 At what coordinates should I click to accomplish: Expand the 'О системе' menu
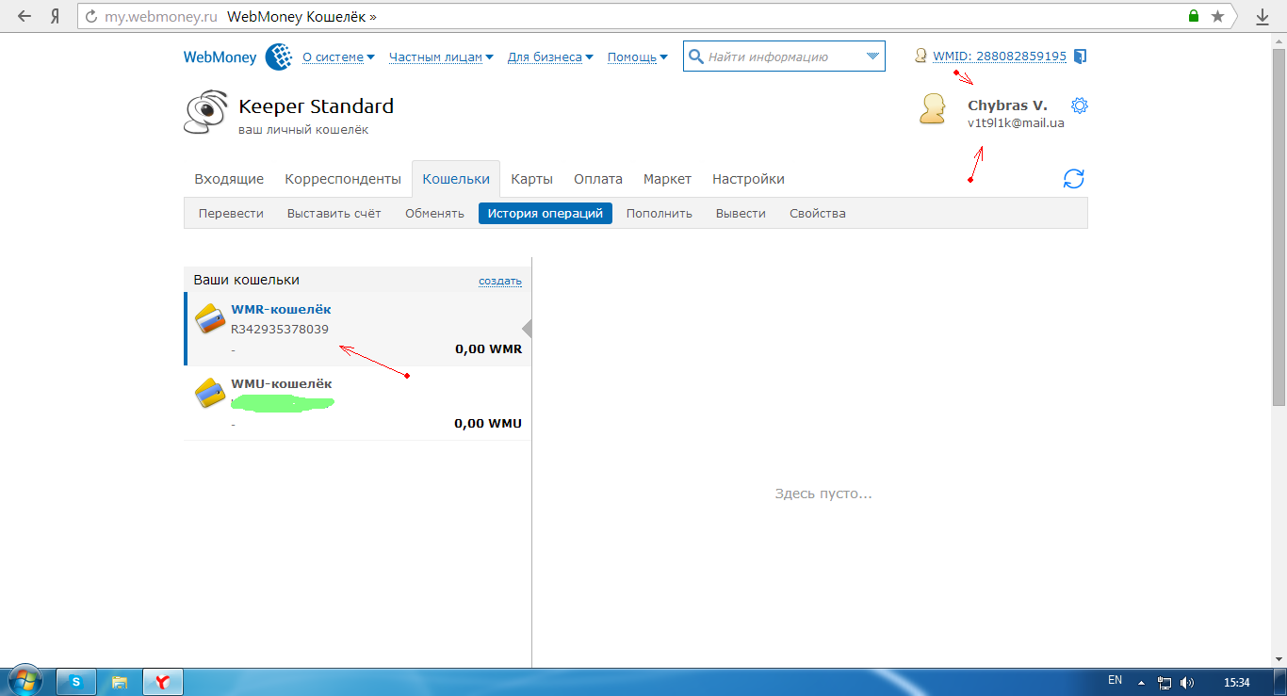click(x=338, y=57)
